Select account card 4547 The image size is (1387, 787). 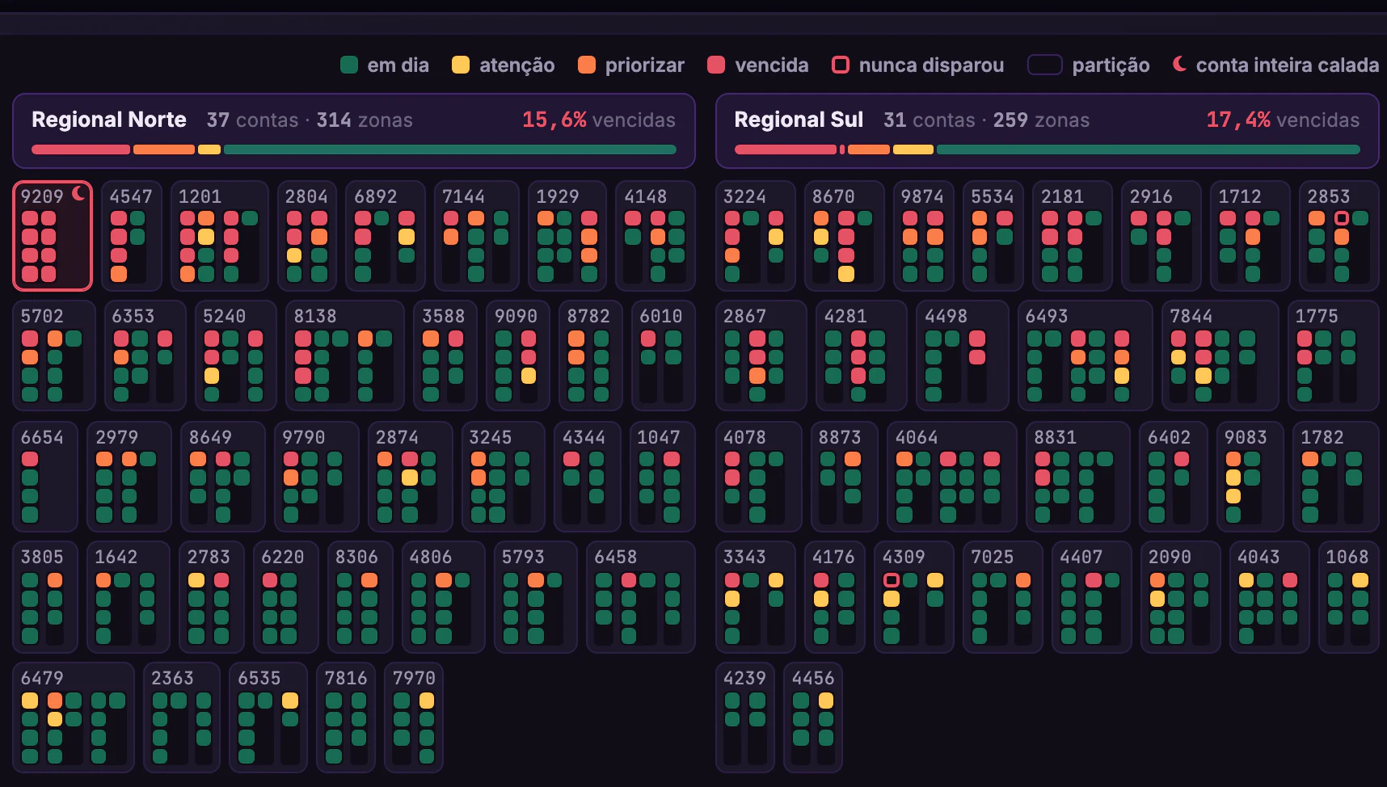[132, 236]
